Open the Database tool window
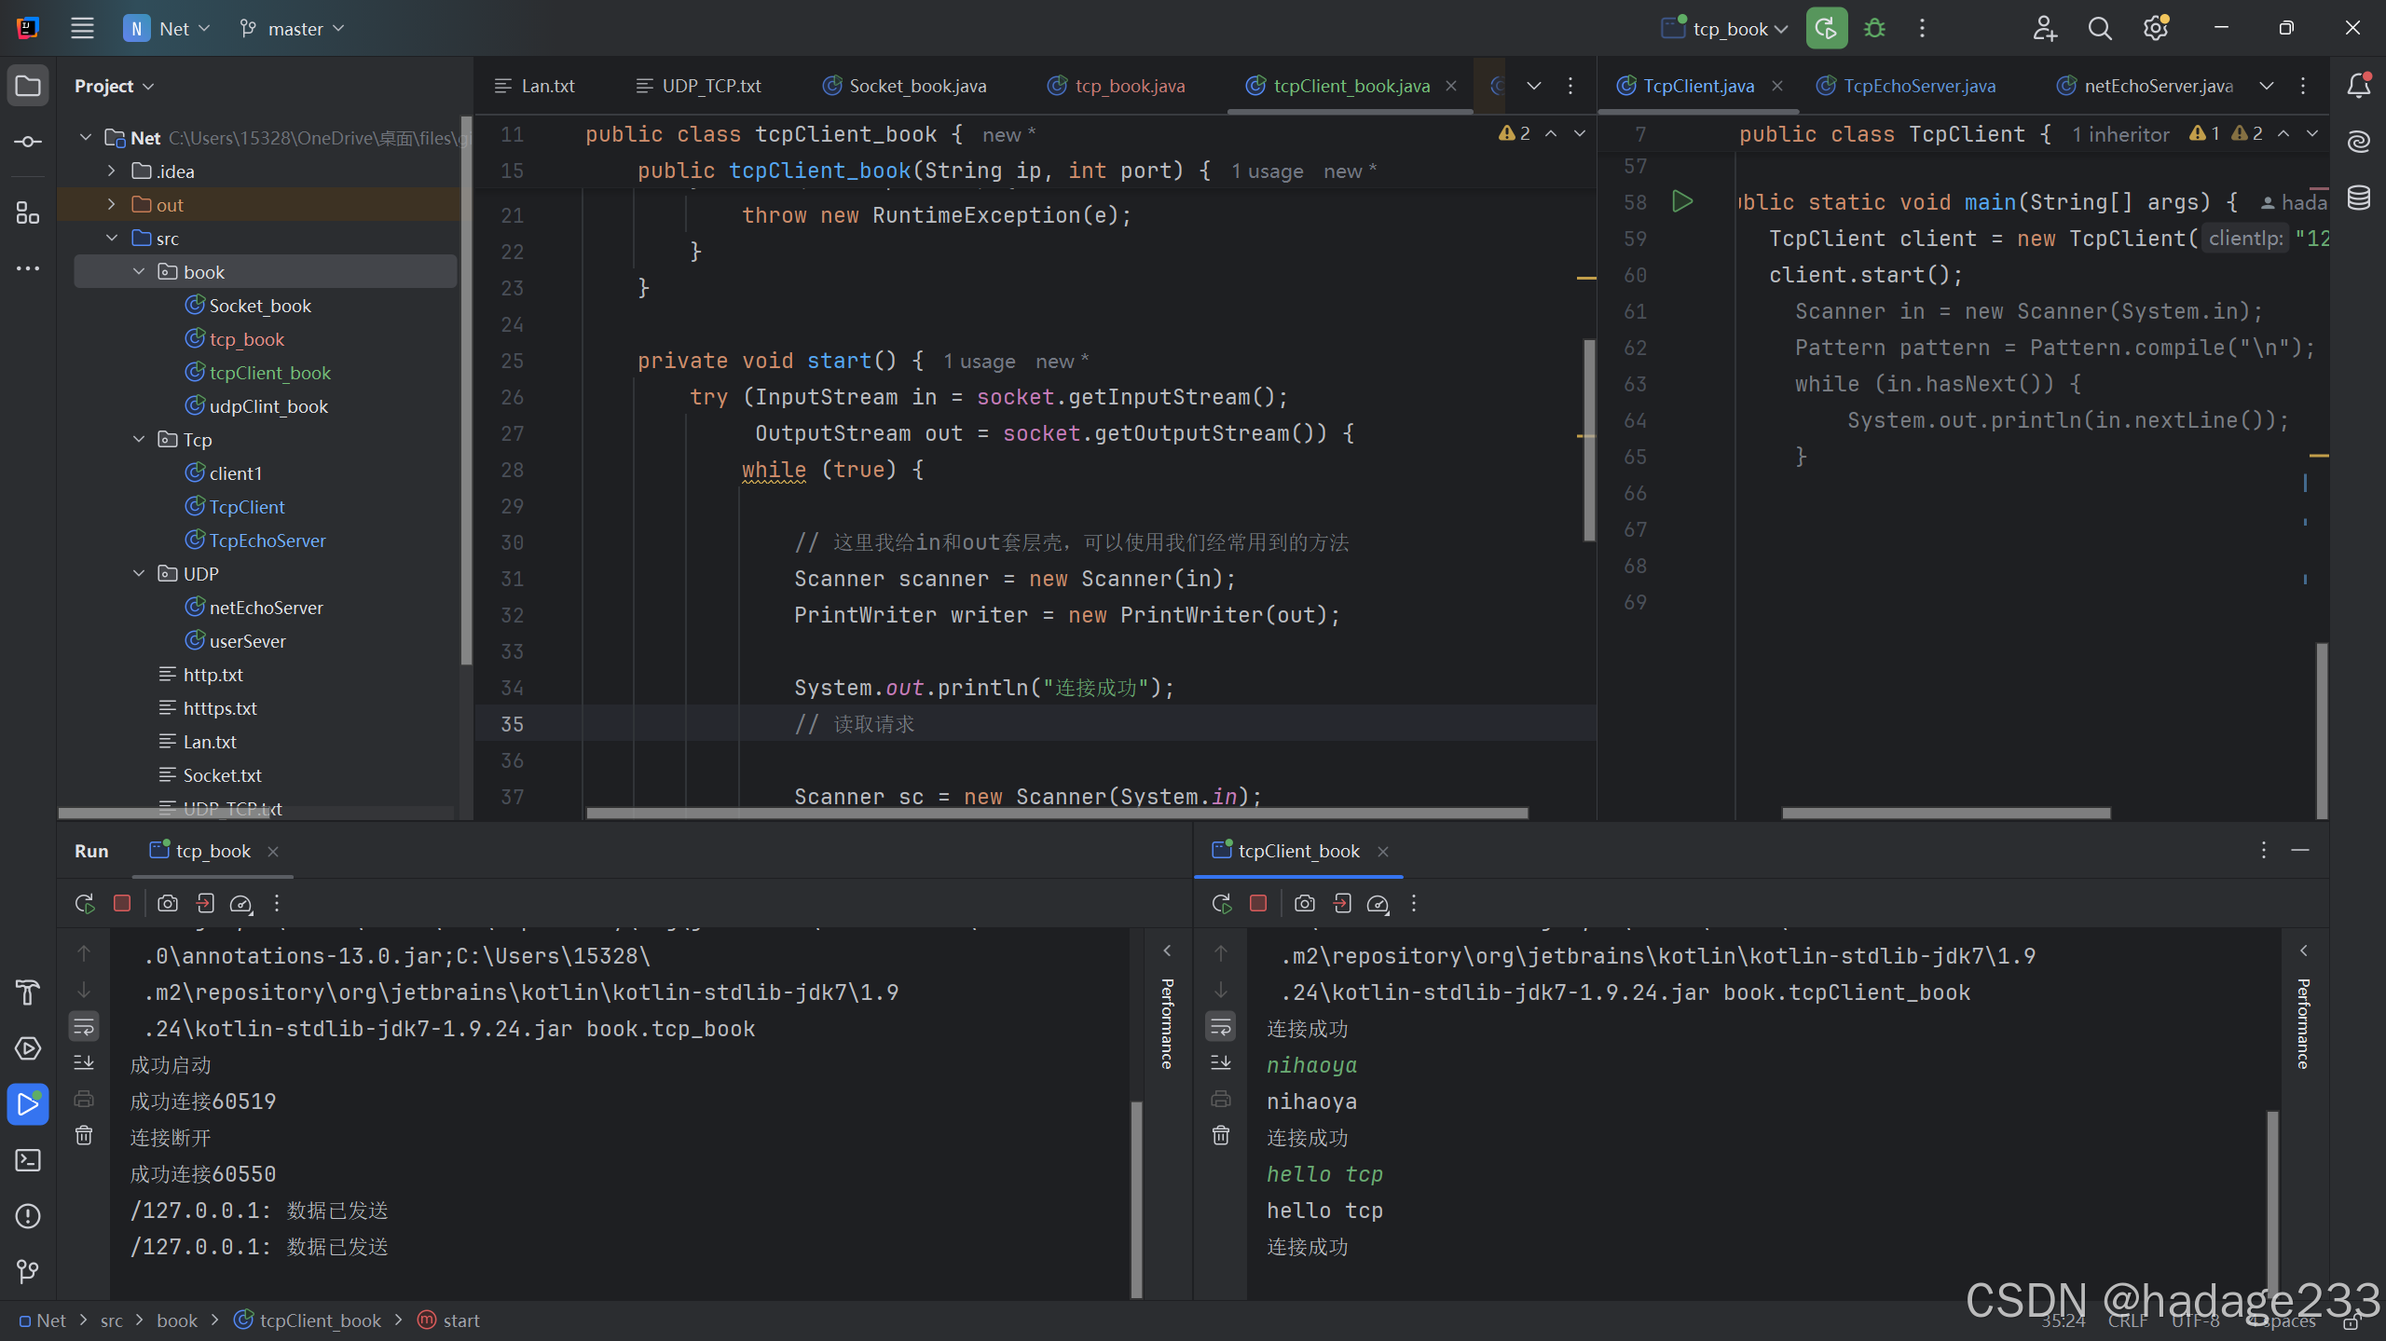Image resolution: width=2386 pixels, height=1341 pixels. 2359,198
